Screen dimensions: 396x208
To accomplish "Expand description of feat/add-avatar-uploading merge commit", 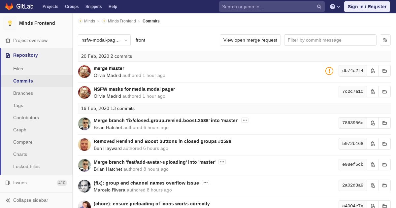I will pyautogui.click(x=222, y=162).
